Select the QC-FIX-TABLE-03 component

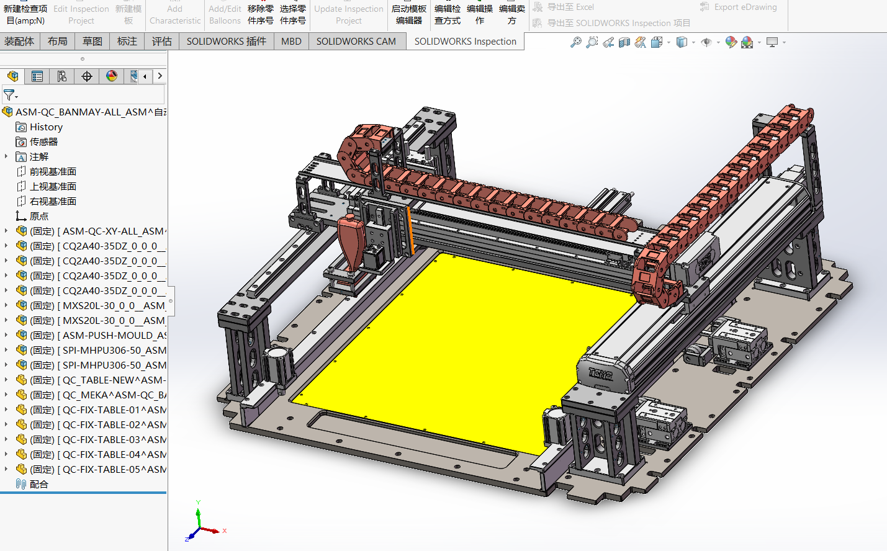point(91,440)
